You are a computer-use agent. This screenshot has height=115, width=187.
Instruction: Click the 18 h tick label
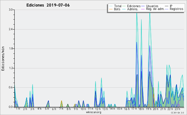click(x=141, y=109)
